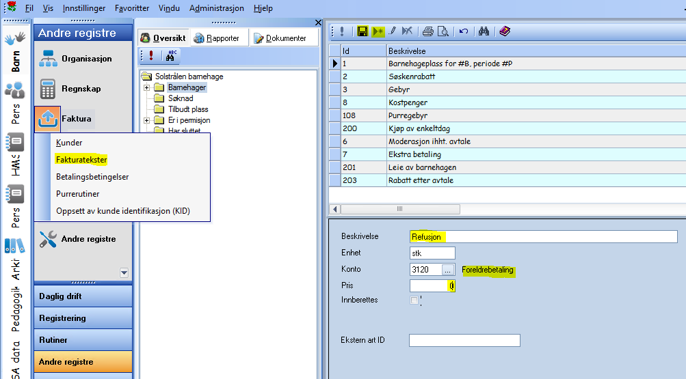This screenshot has height=379, width=686.
Task: Click the Print icon in the toolbar
Action: pos(428,31)
